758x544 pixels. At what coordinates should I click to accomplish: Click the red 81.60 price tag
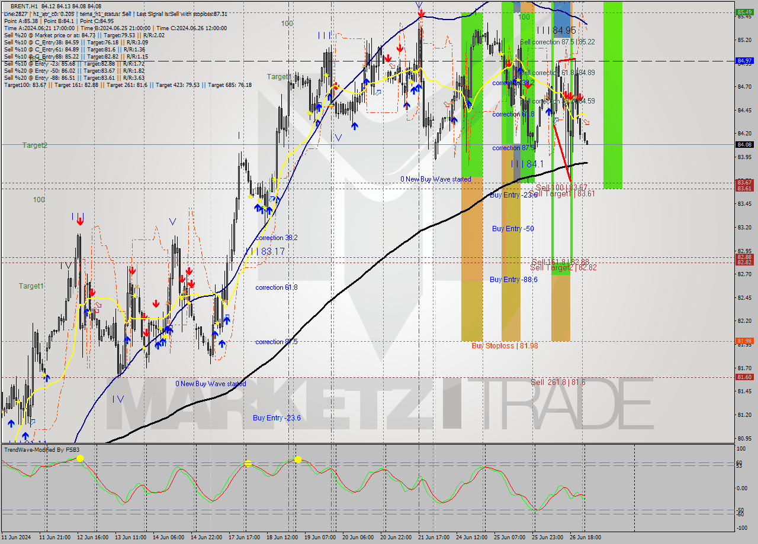[744, 377]
